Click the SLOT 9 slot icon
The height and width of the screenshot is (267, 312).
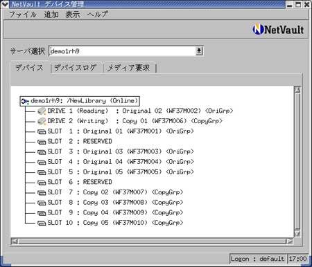pos(42,213)
